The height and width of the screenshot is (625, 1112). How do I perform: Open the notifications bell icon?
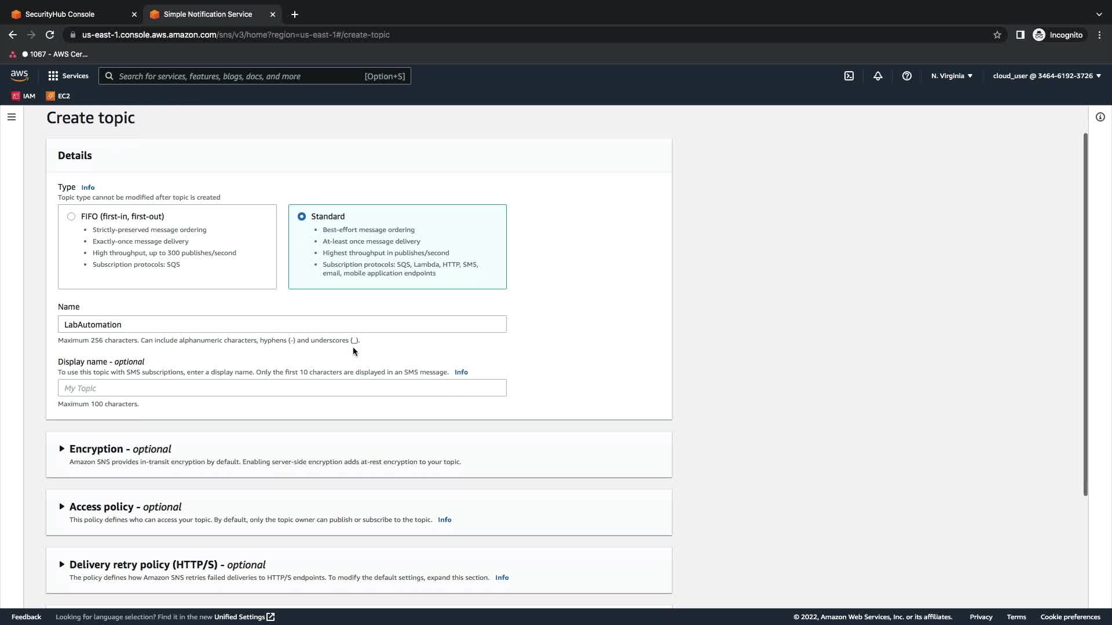coord(877,76)
